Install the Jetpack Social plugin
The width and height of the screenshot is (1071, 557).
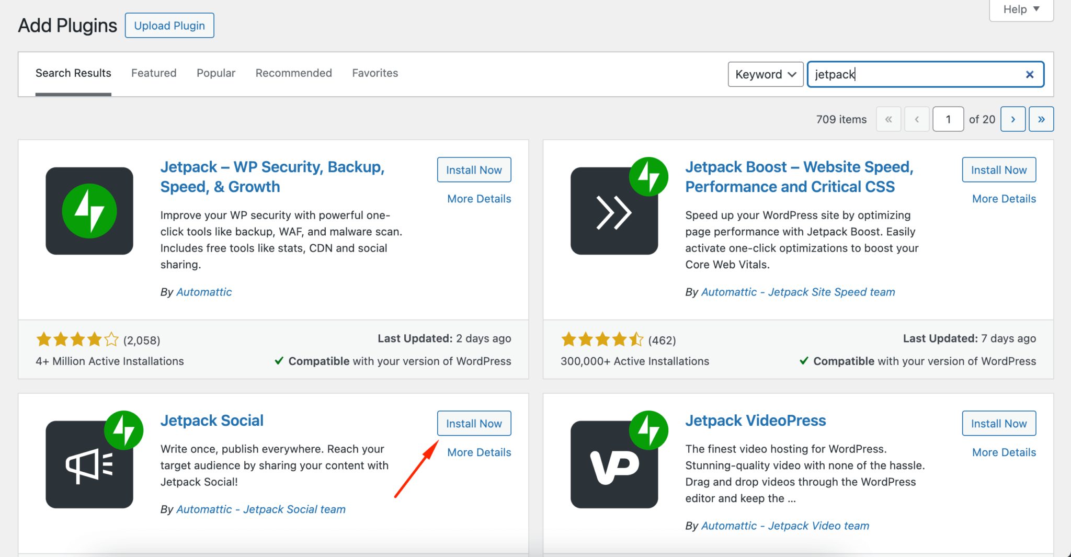click(x=474, y=424)
